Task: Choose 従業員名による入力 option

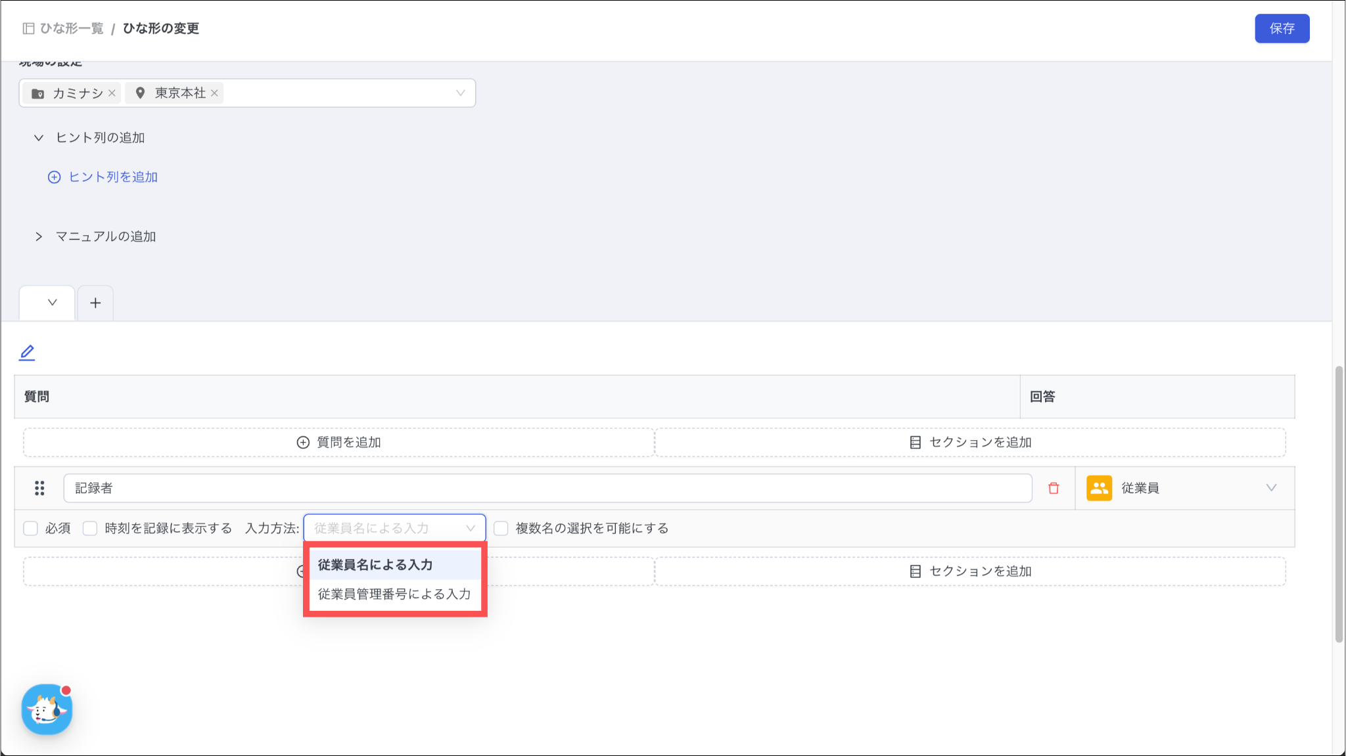Action: 394,565
